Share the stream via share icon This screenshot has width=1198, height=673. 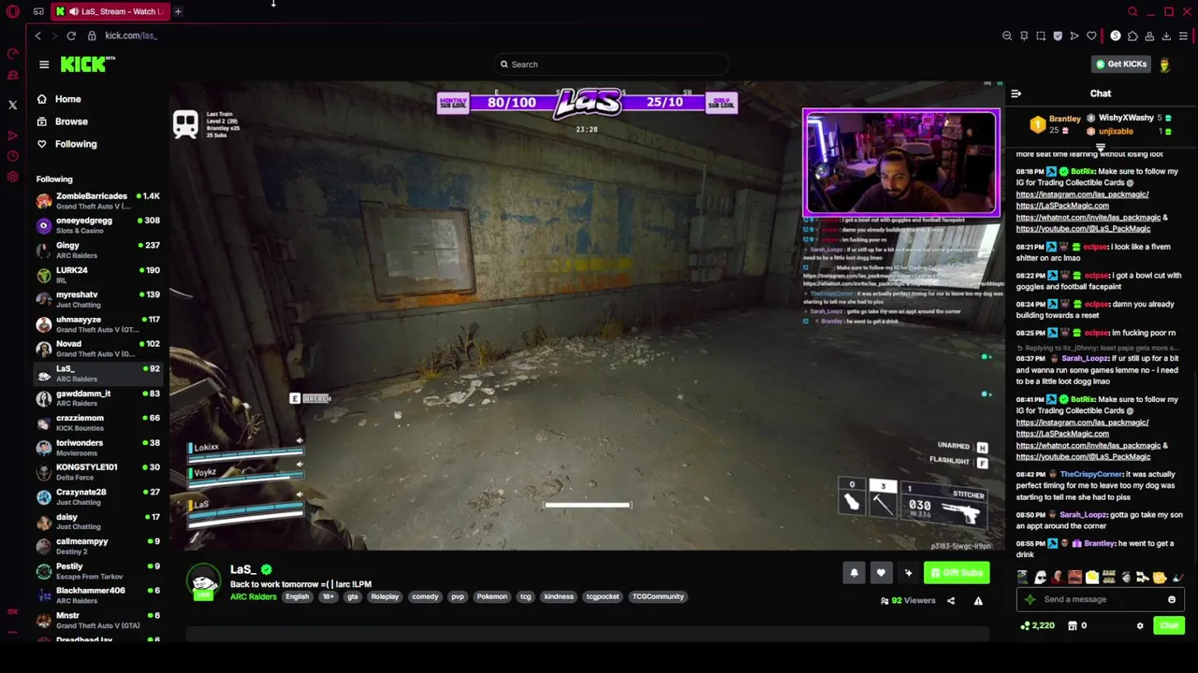click(x=951, y=601)
